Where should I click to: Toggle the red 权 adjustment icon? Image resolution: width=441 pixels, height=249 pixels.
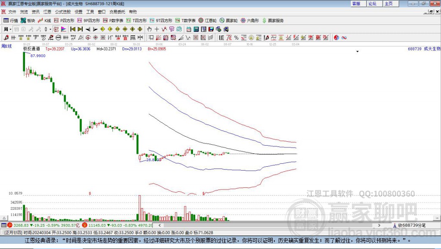pos(56,29)
